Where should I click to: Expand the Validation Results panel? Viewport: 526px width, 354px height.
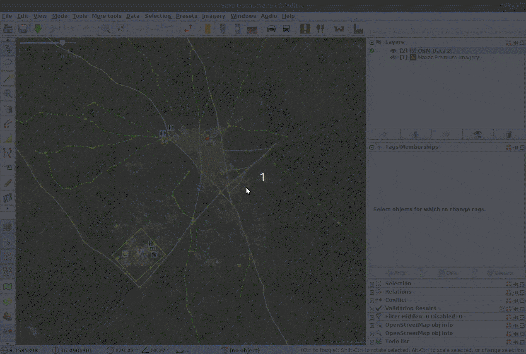tap(372, 308)
